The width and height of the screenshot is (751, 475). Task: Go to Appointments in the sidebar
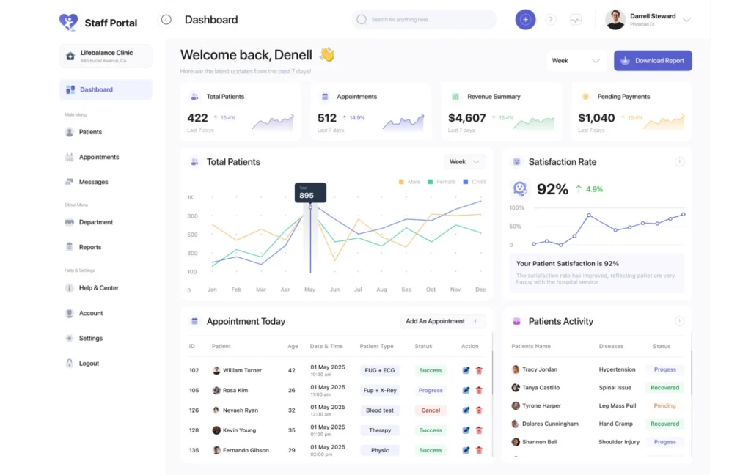98,157
